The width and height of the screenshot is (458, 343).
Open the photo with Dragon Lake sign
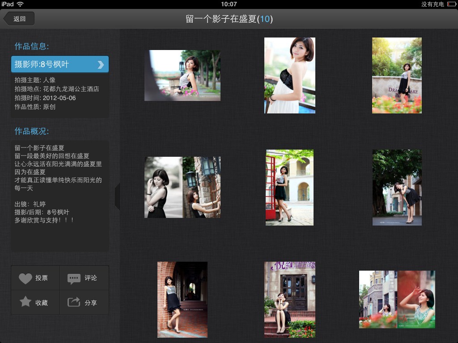[397, 75]
